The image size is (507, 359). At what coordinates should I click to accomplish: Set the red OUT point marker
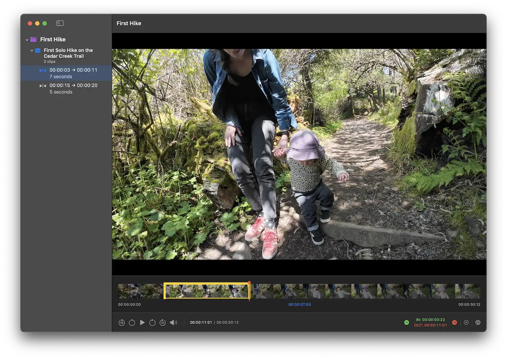(x=454, y=322)
